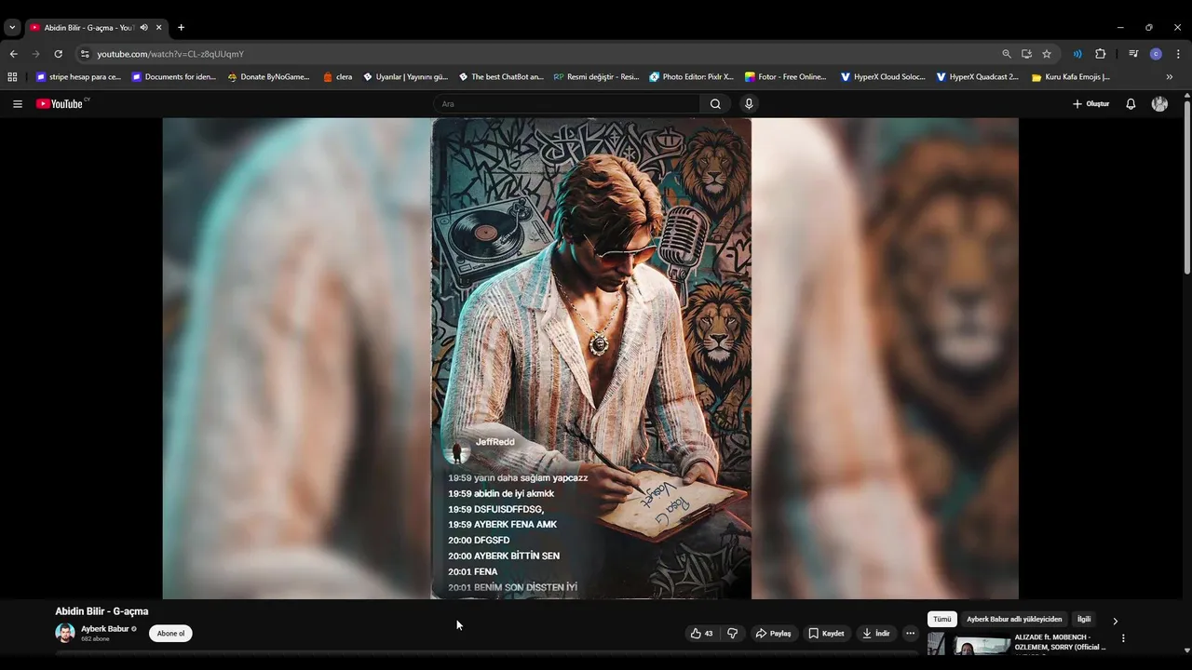The image size is (1192, 670).
Task: Open clera bookmark
Action: coord(337,77)
